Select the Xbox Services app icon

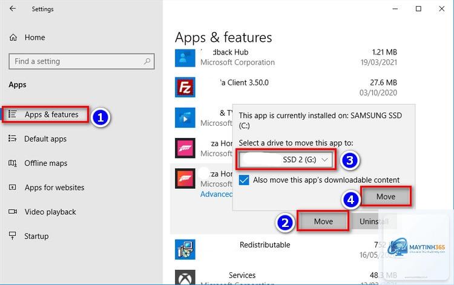click(x=185, y=277)
